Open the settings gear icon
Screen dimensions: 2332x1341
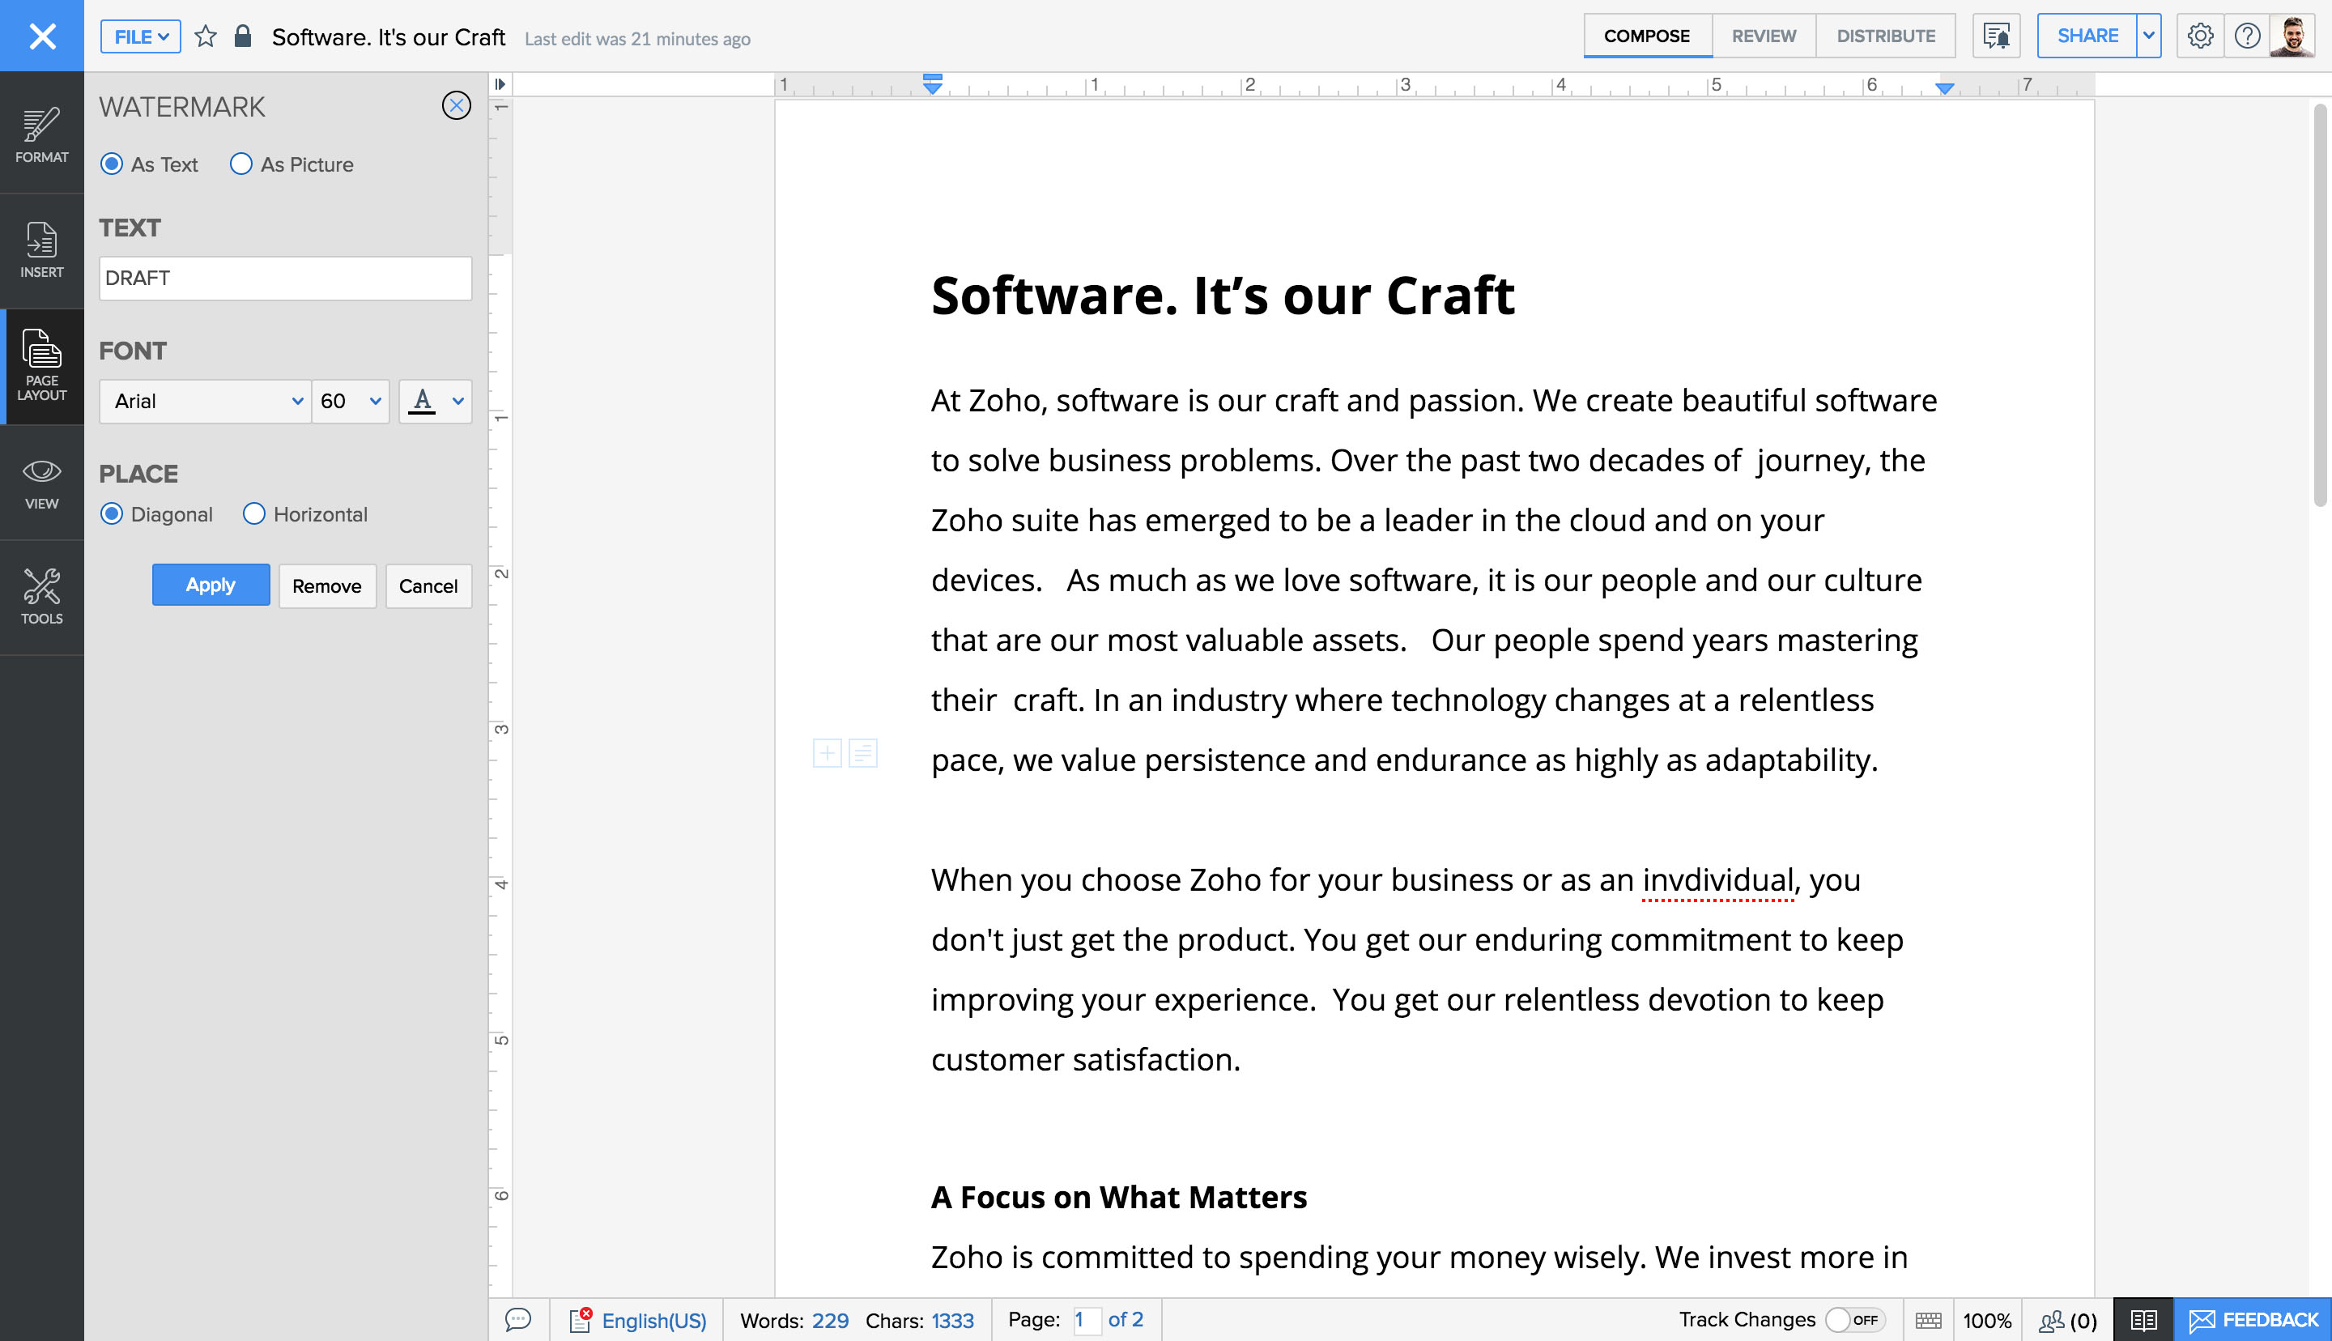pos(2199,36)
